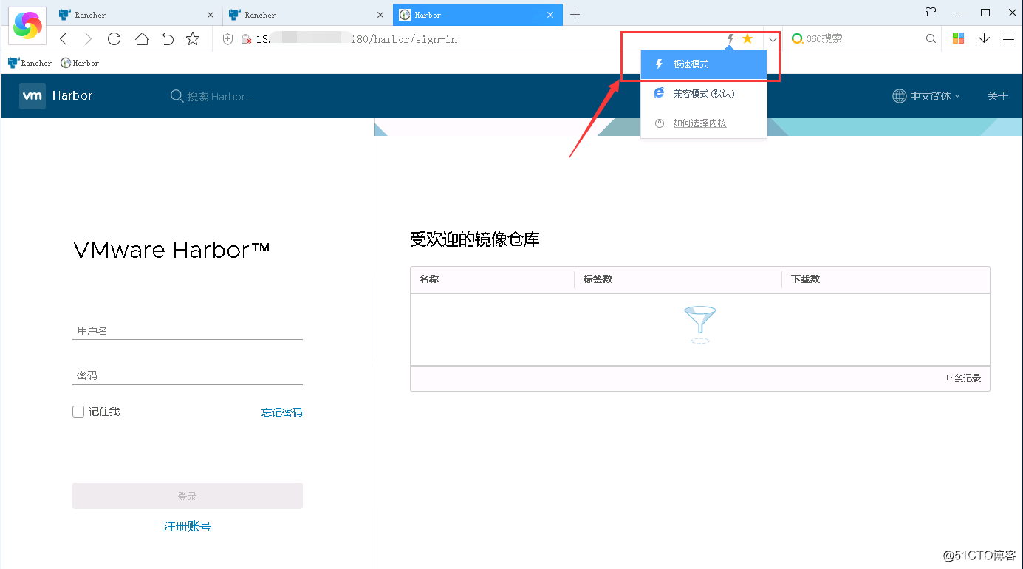Click the 搜索 Harbor search field
This screenshot has width=1023, height=569.
(x=220, y=97)
